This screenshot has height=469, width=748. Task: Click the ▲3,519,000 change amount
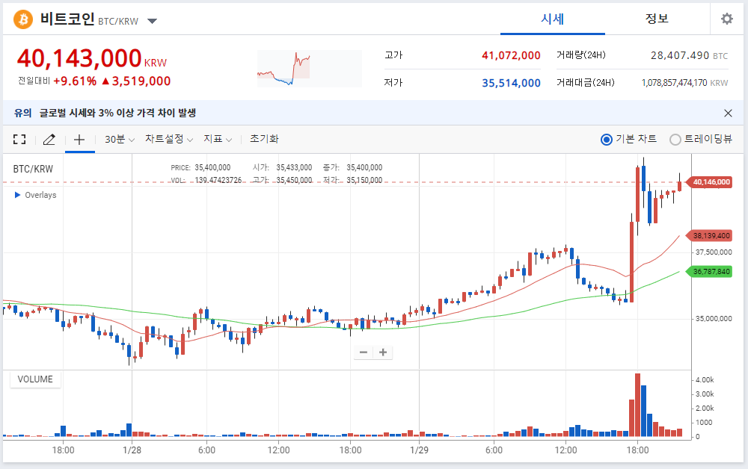pyautogui.click(x=136, y=81)
